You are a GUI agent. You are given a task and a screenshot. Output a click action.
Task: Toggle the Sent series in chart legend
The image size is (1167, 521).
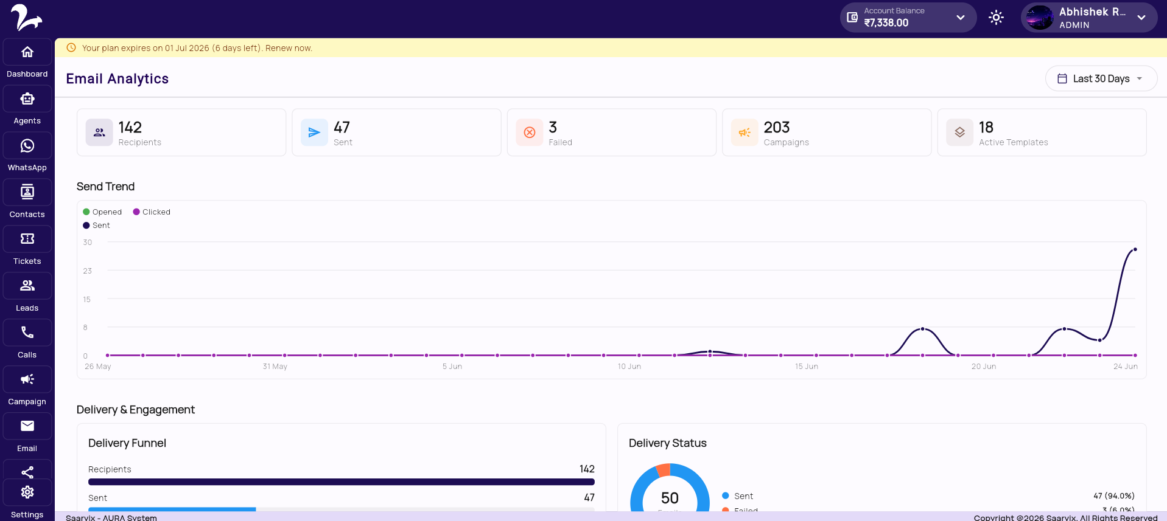pos(96,226)
